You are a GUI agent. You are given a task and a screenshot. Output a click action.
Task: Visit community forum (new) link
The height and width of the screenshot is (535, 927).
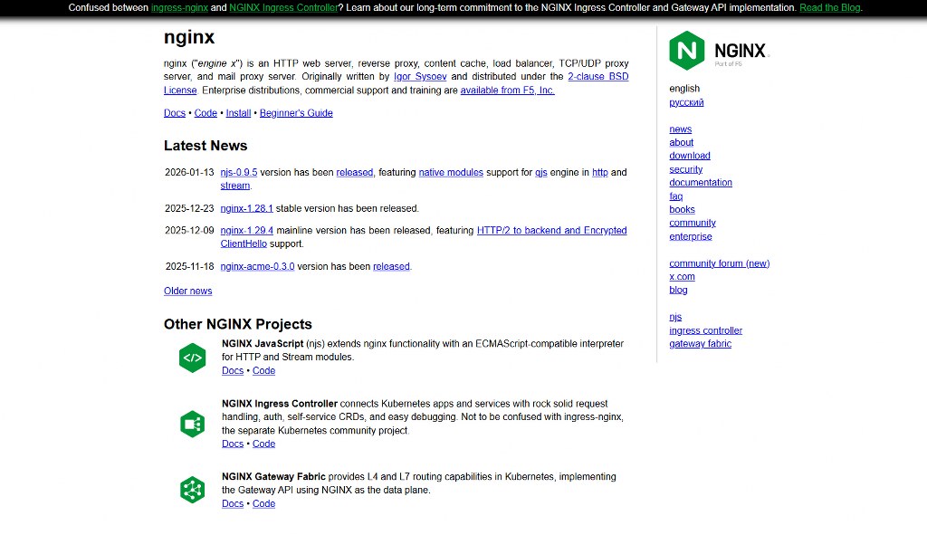pos(720,263)
